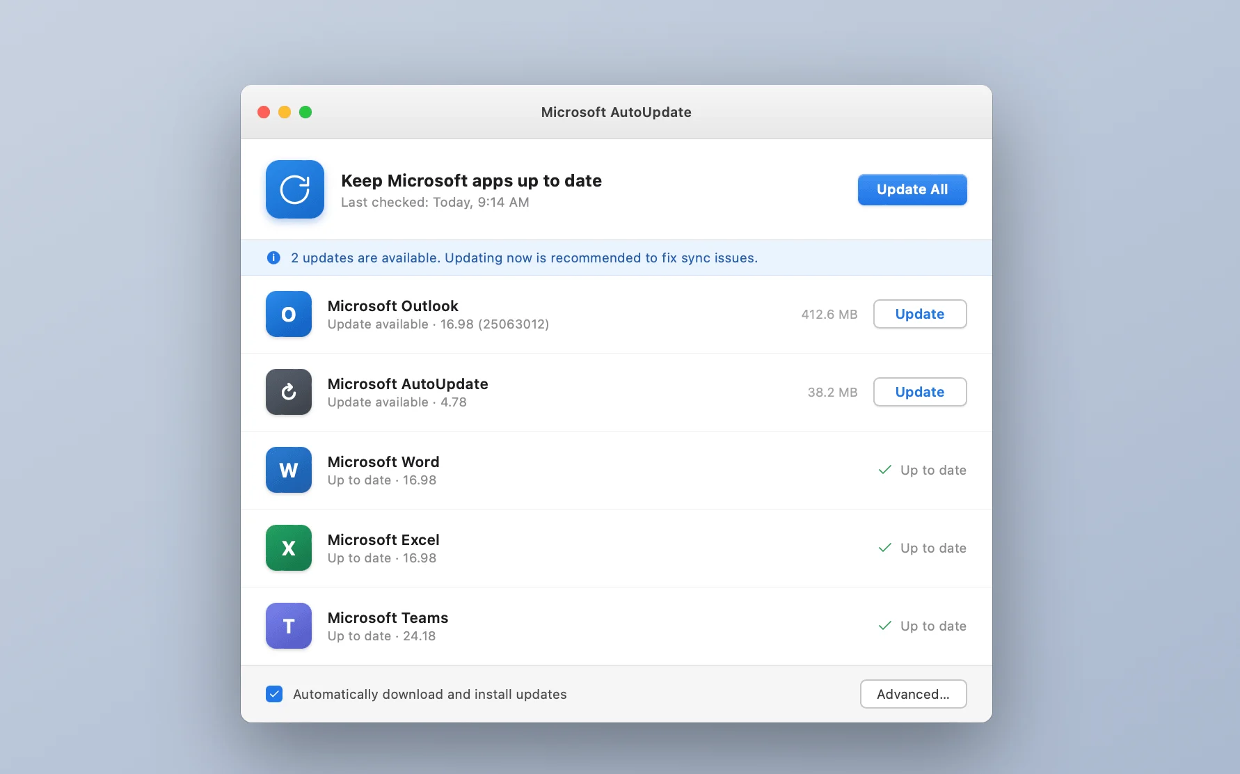Select the Microsoft Teams row title
This screenshot has width=1240, height=774.
388,617
